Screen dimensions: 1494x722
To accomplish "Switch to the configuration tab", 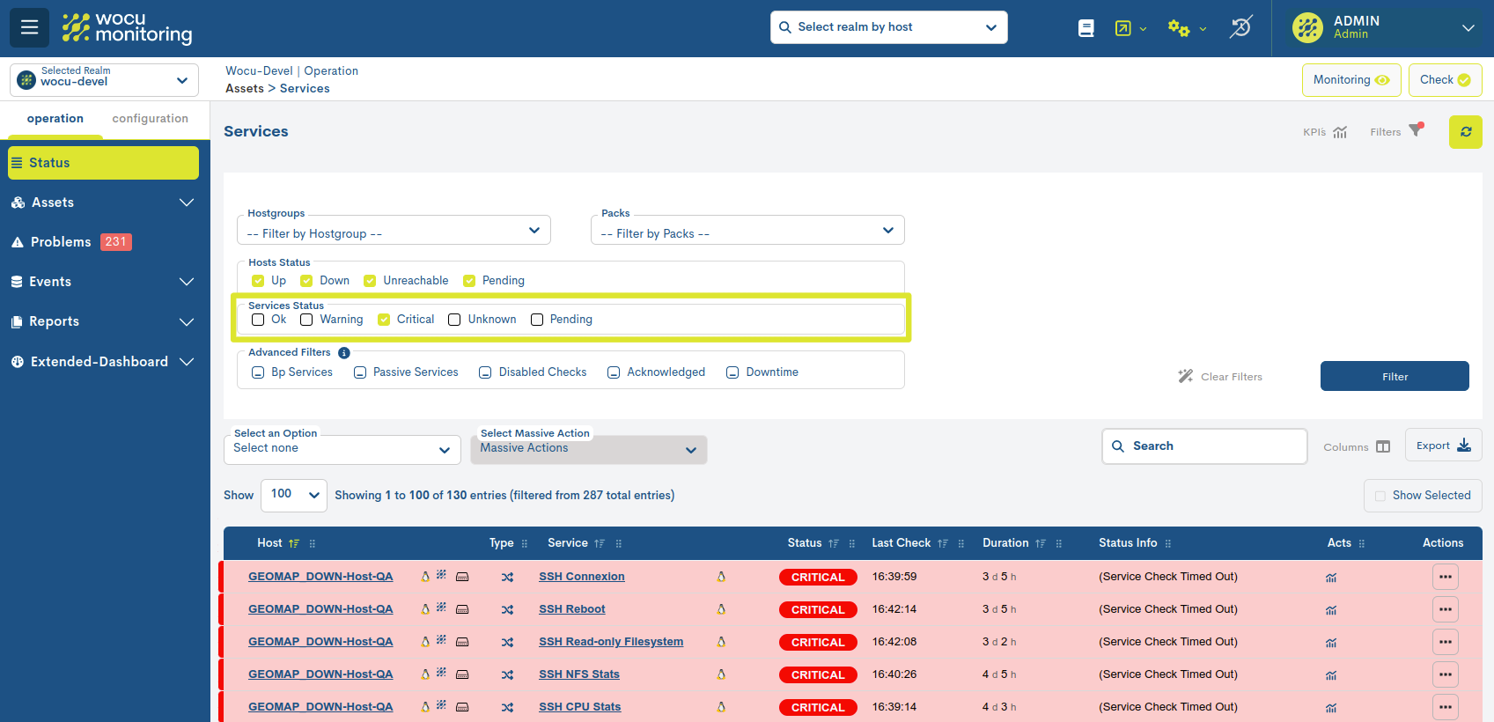I will 151,119.
